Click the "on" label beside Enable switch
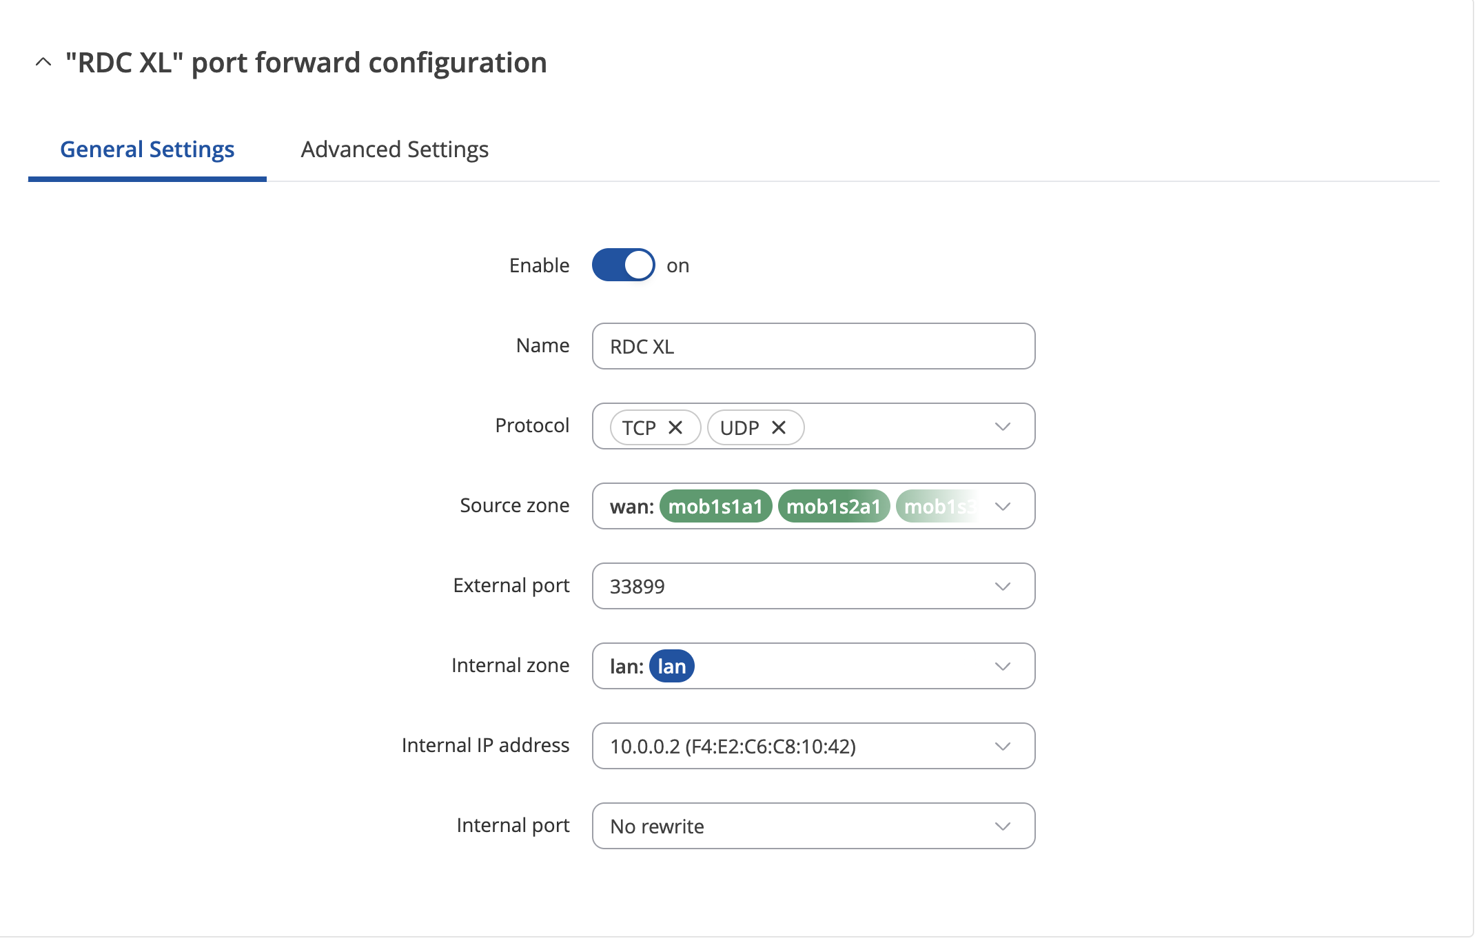 click(678, 266)
